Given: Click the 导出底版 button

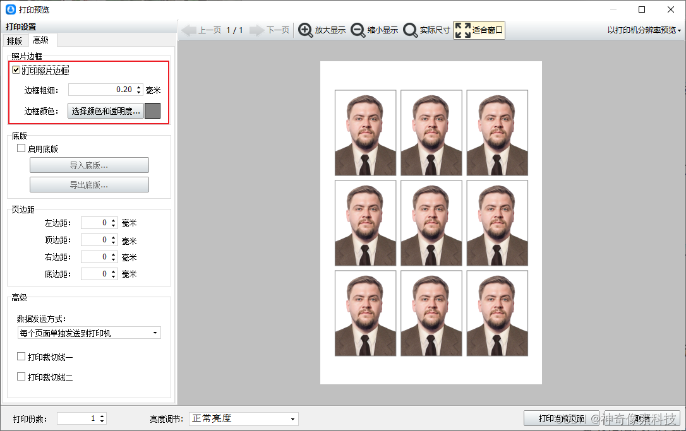Looking at the screenshot, I should coord(89,184).
